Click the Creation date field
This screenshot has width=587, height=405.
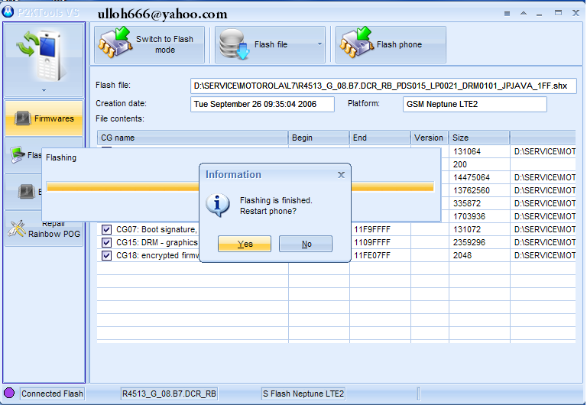point(262,104)
